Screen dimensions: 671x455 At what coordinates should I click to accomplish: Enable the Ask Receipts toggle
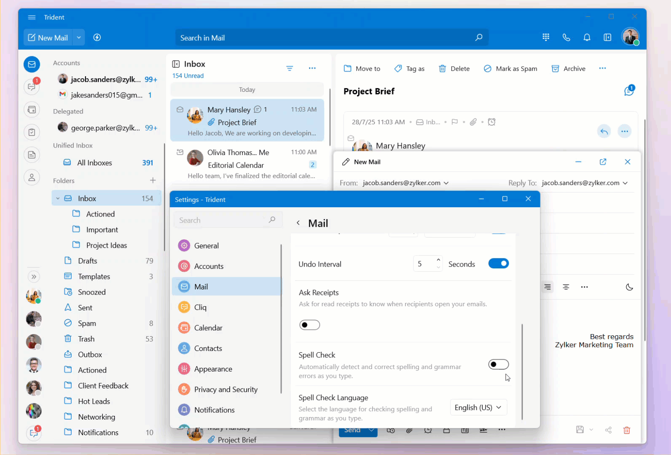point(310,325)
